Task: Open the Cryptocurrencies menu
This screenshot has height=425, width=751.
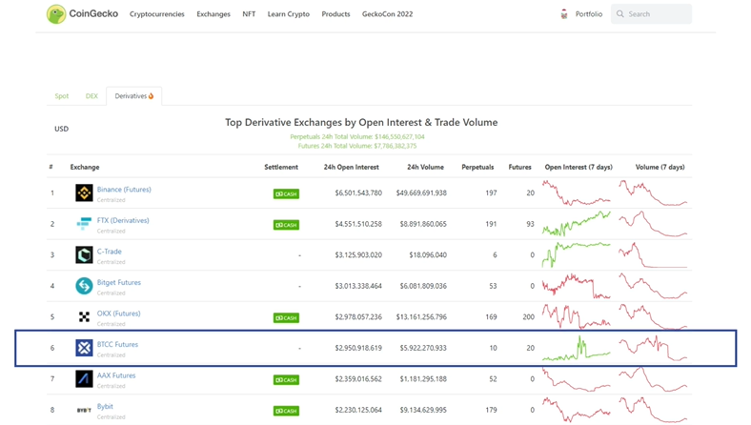Action: click(x=156, y=14)
